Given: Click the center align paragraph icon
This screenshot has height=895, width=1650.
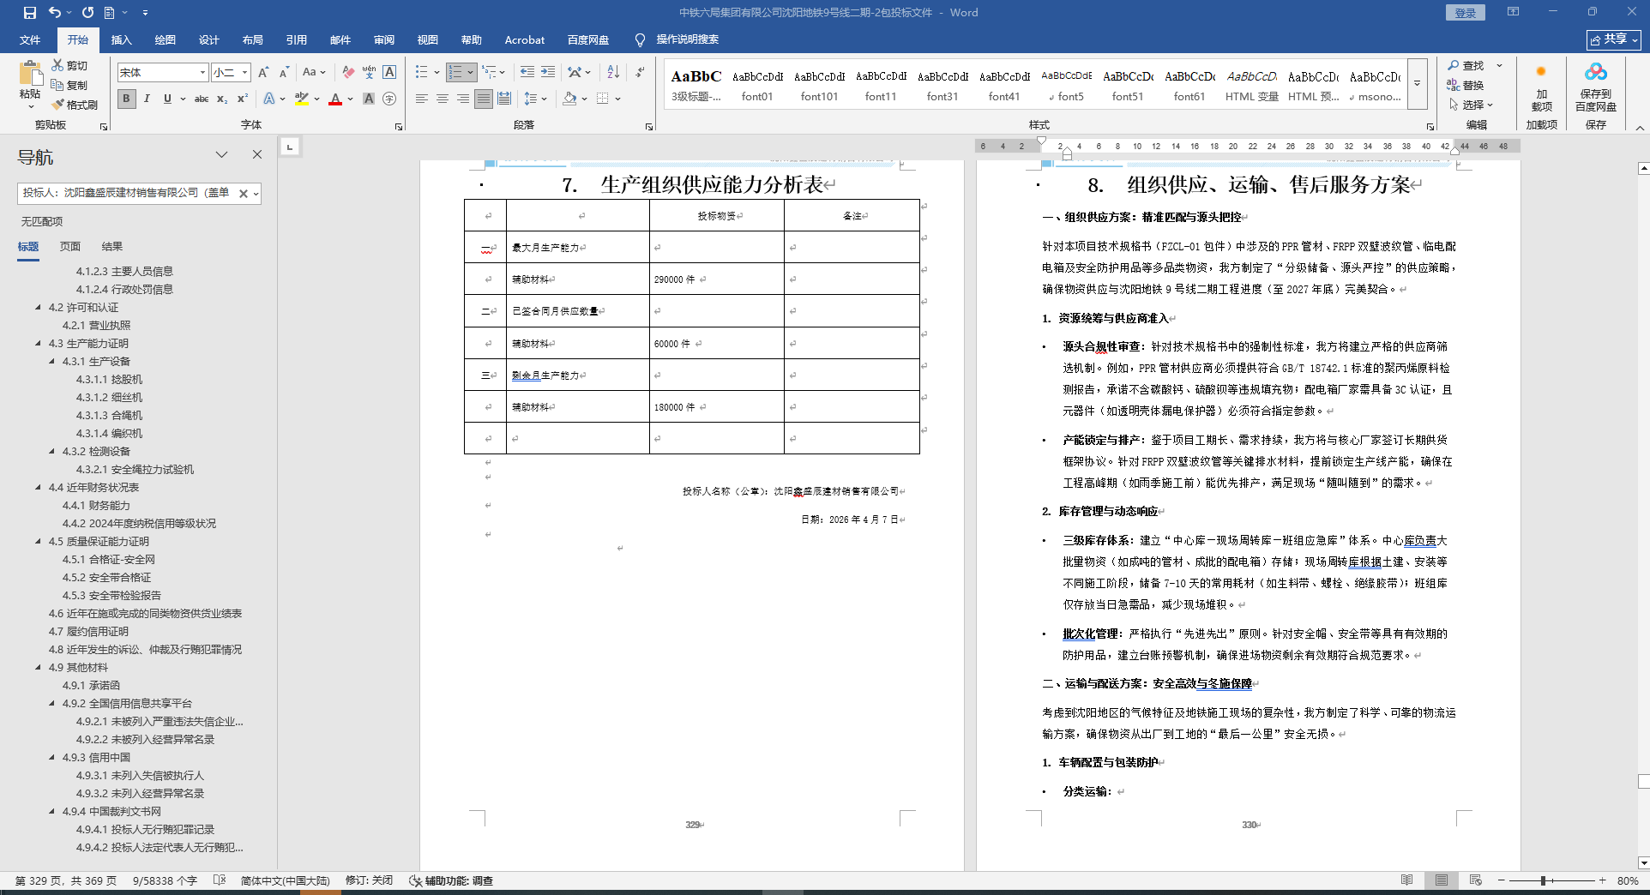Looking at the screenshot, I should click(x=443, y=99).
